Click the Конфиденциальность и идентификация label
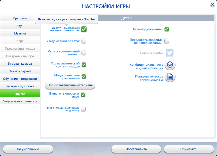Image resolution: width=217 pixels, height=156 pixels. coord(146,66)
